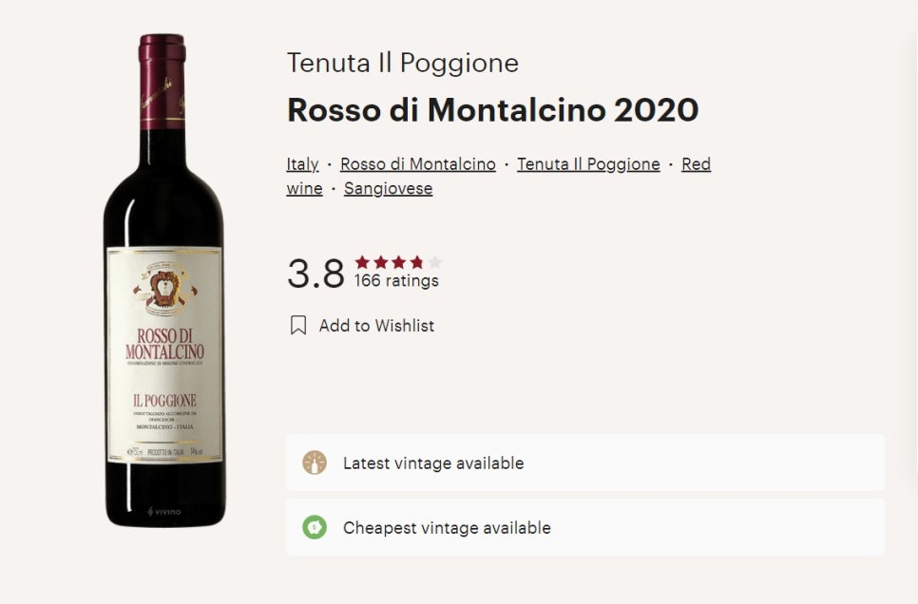Click the 3.8 average rating score
This screenshot has height=604, width=918.
pyautogui.click(x=316, y=274)
